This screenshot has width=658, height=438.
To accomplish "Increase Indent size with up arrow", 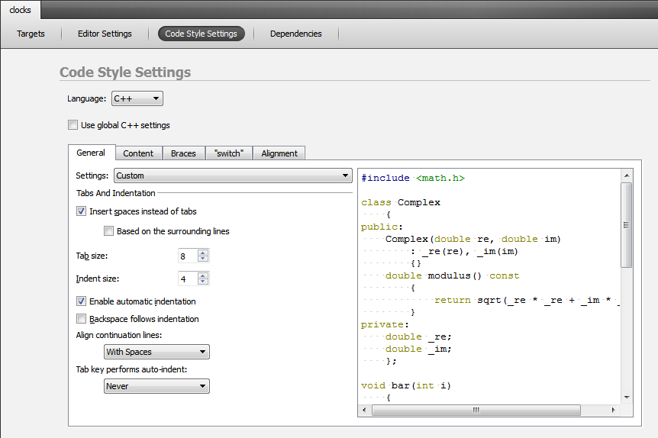I will coord(203,275).
